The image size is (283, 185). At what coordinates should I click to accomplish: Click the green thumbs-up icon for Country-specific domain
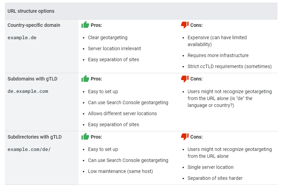[x=85, y=25]
